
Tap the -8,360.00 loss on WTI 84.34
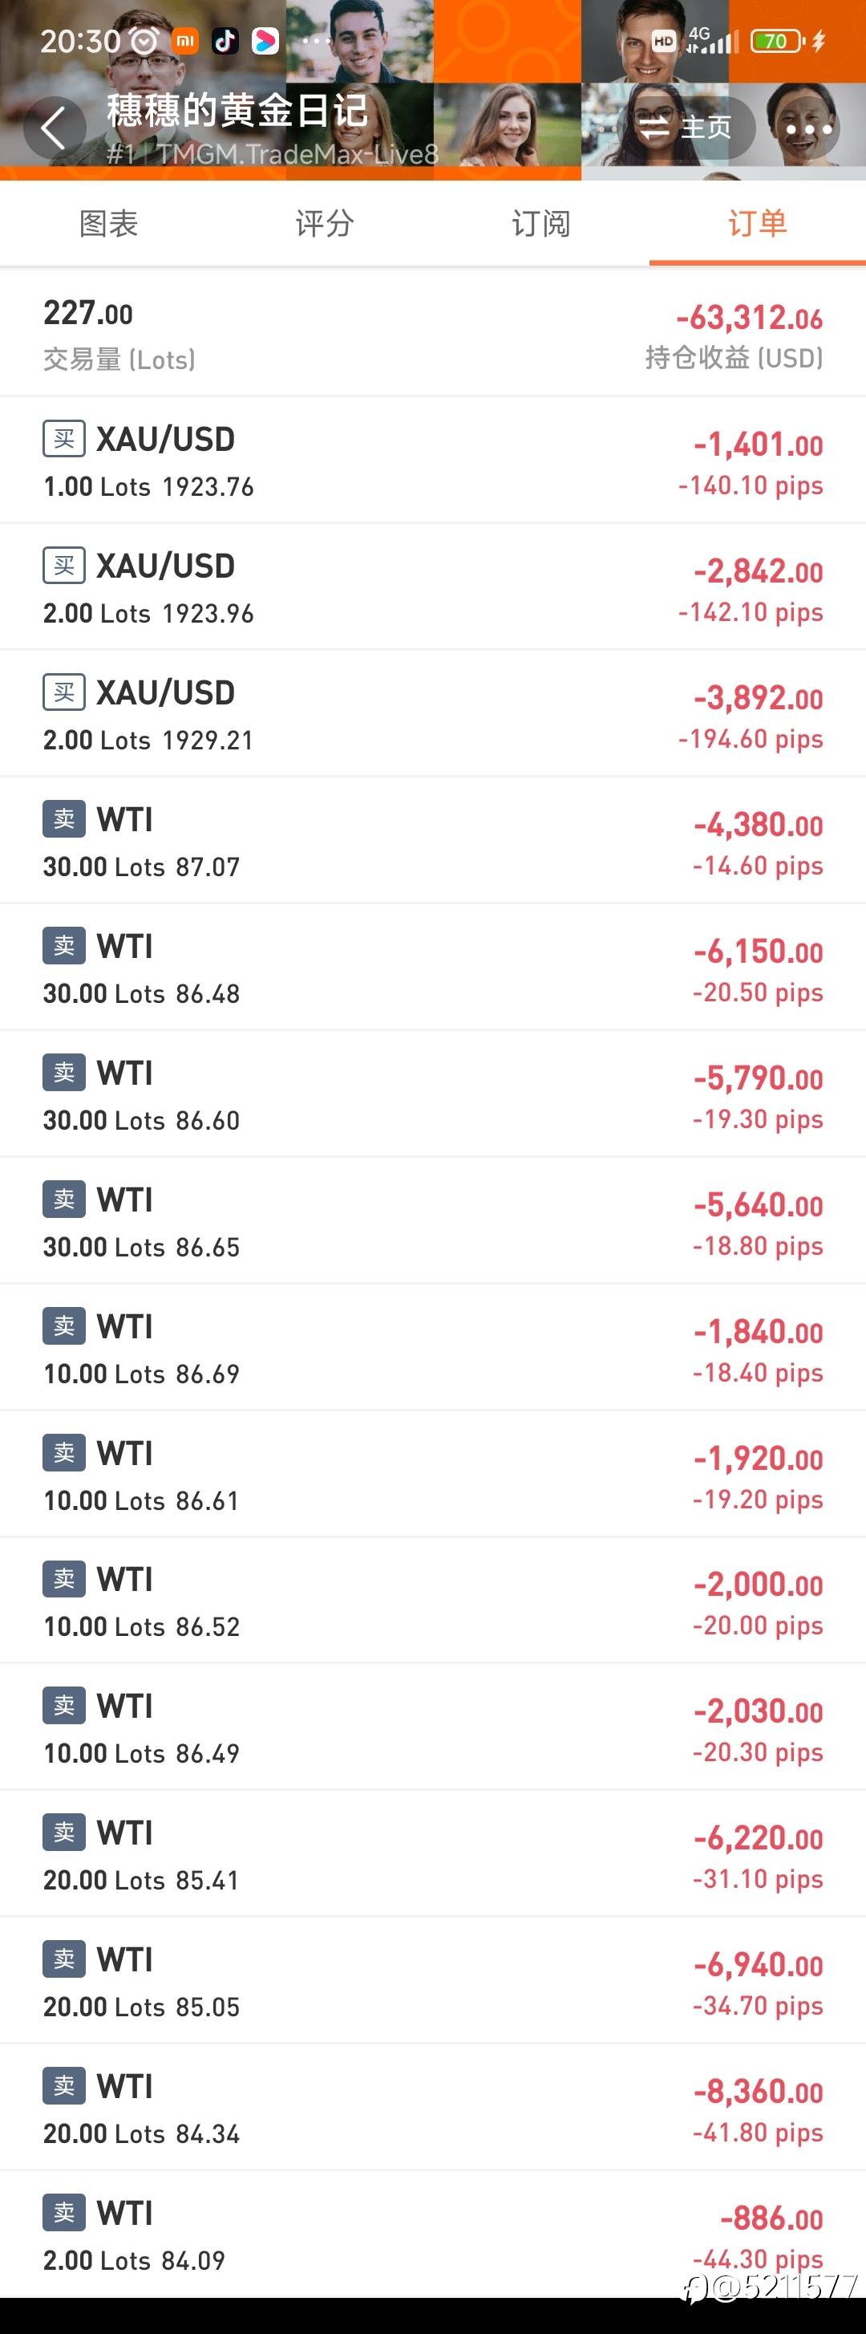759,2092
